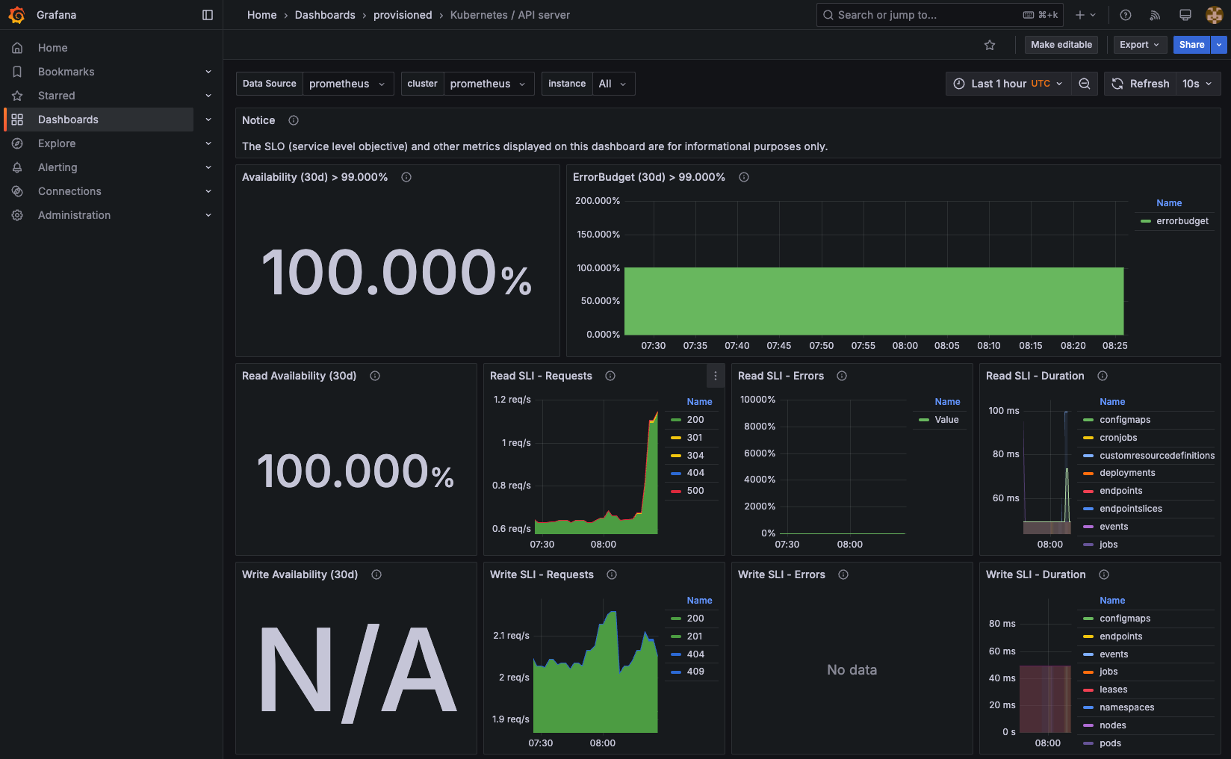Star this dashboard as favorite
Viewport: 1231px width, 759px height.
pyautogui.click(x=989, y=45)
